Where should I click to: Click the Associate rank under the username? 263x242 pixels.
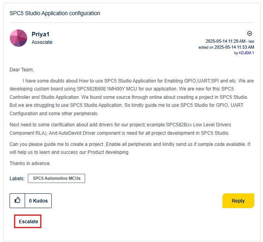[x=42, y=42]
